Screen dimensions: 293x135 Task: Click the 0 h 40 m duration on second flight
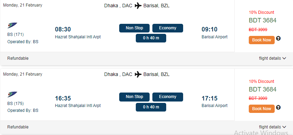click(151, 107)
